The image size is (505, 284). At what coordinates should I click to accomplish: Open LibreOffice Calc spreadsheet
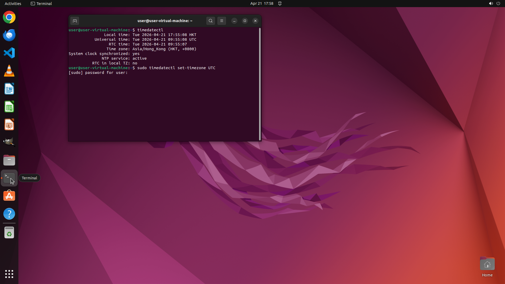(x=9, y=107)
